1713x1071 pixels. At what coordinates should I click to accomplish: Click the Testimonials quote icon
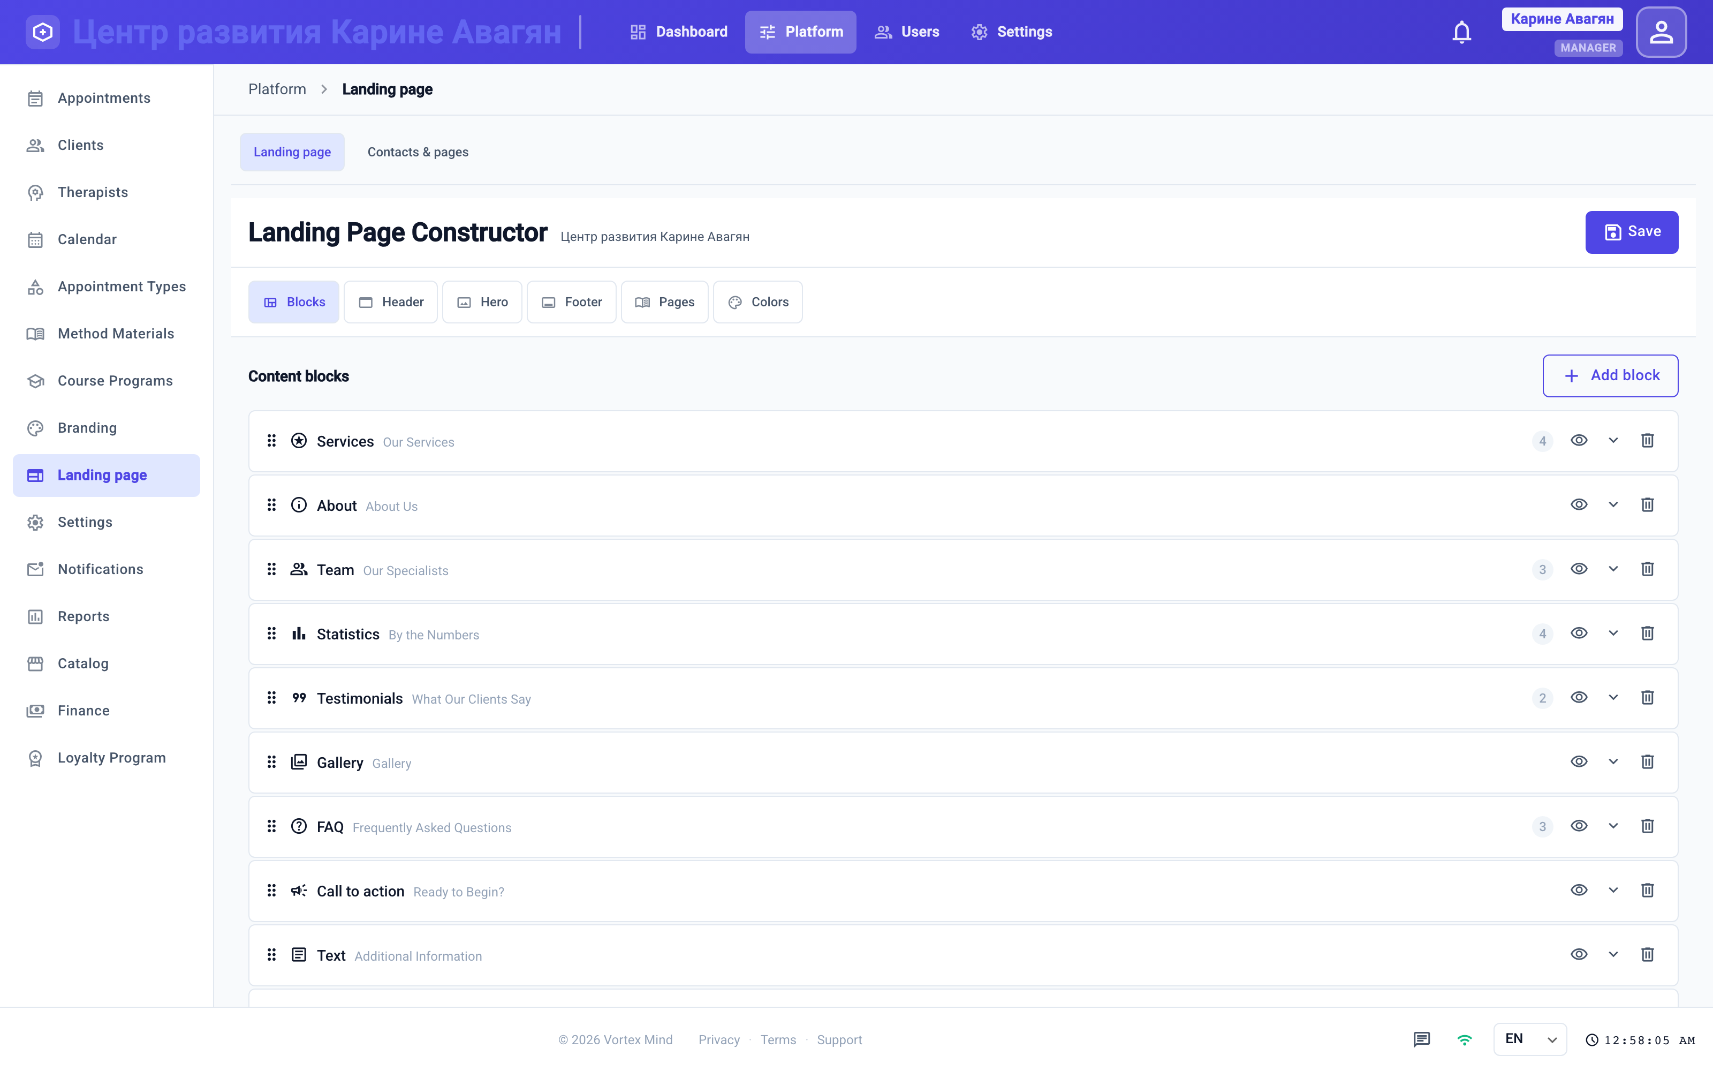pyautogui.click(x=299, y=698)
